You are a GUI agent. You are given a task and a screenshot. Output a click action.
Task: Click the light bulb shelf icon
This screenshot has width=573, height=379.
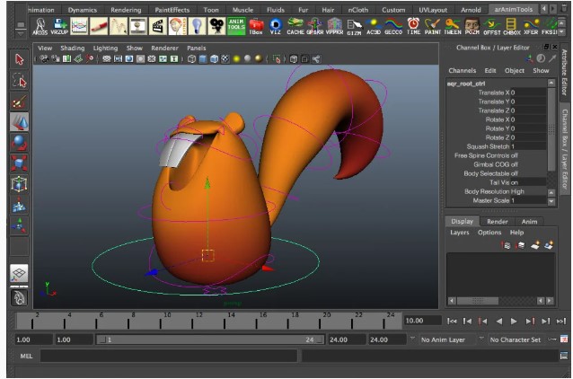197,26
